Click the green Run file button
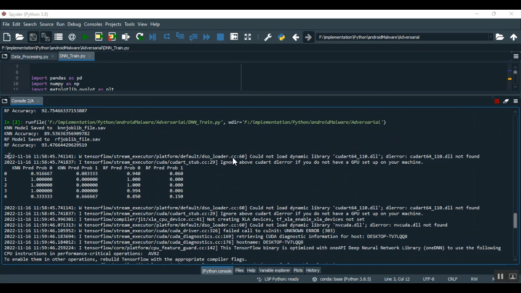521x293 pixels. pyautogui.click(x=85, y=37)
